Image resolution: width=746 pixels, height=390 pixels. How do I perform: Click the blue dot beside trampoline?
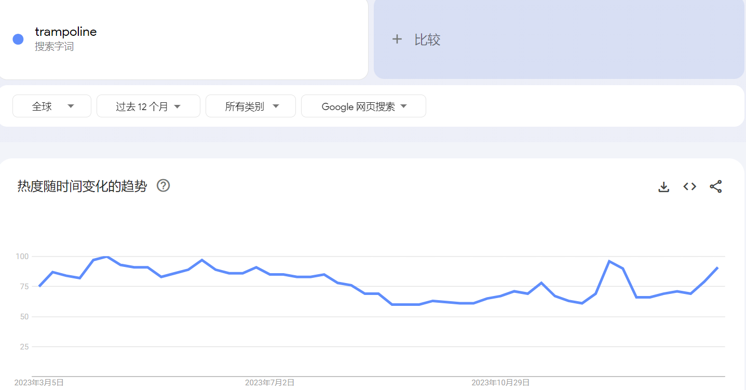(18, 39)
